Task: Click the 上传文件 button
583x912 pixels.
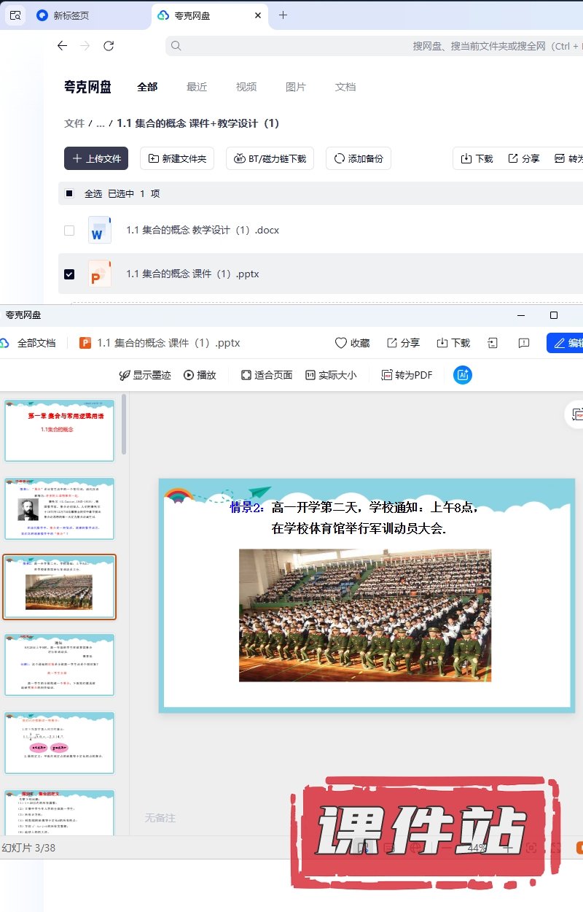Action: [x=96, y=158]
